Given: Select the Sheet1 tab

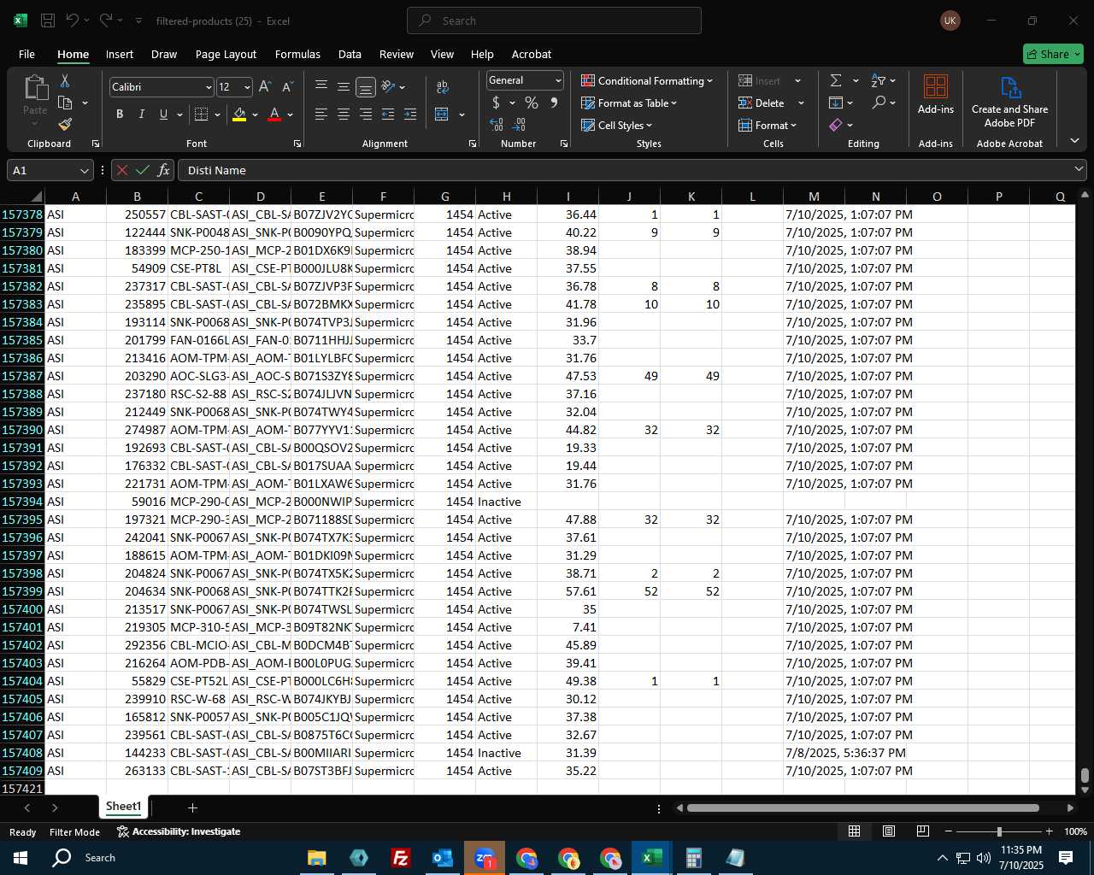Looking at the screenshot, I should click(123, 807).
